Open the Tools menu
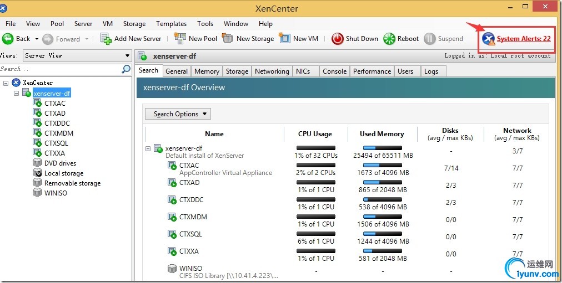The height and width of the screenshot is (283, 562). click(x=205, y=24)
